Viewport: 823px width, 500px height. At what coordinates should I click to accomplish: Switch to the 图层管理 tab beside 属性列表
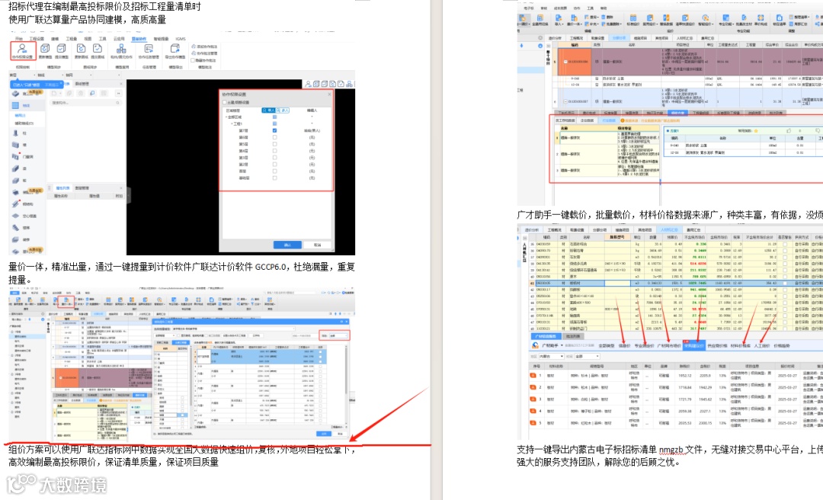pos(82,187)
